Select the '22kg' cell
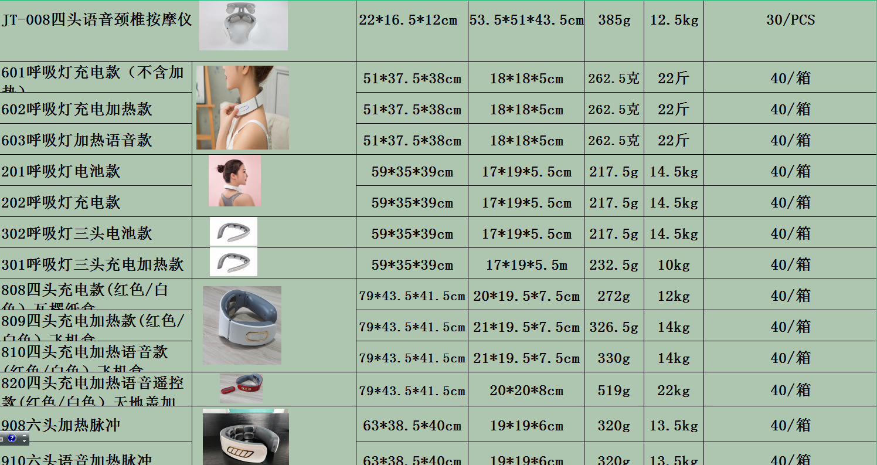 (x=674, y=389)
